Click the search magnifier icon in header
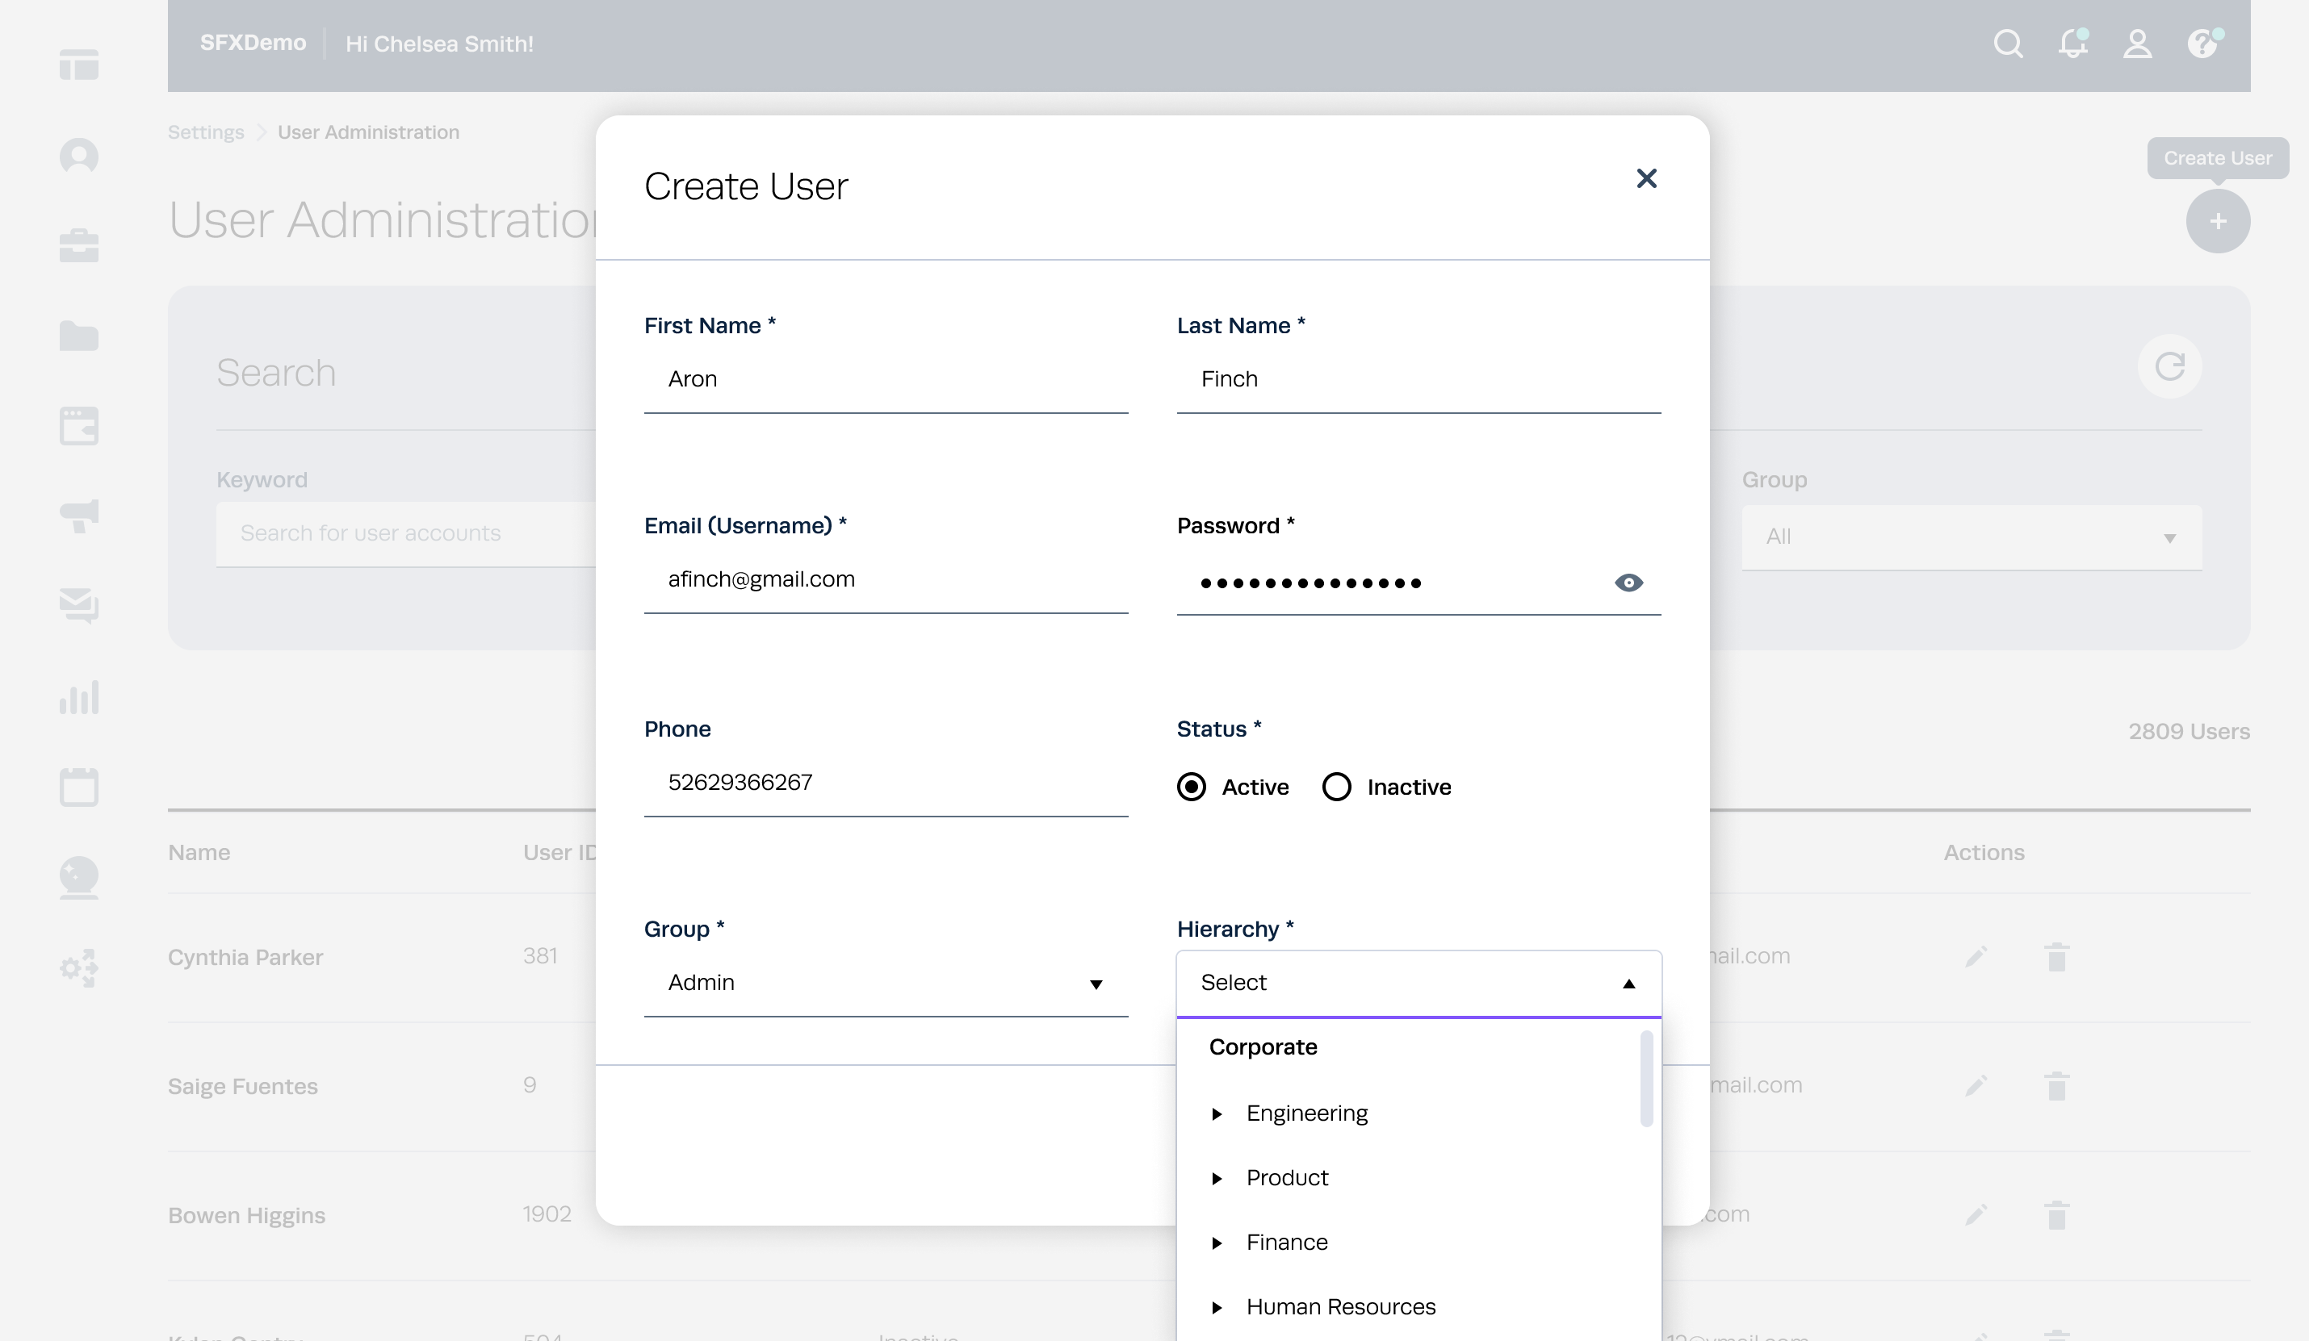2309x1341 pixels. (2008, 44)
